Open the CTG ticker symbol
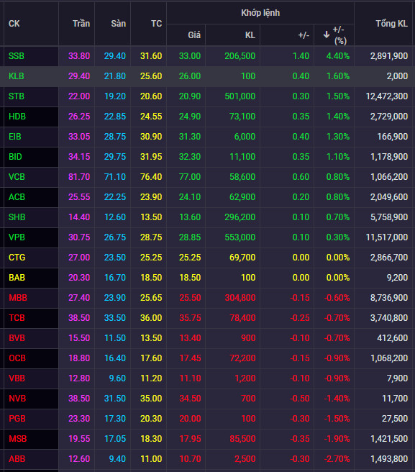This screenshot has width=415, height=472. click(17, 258)
